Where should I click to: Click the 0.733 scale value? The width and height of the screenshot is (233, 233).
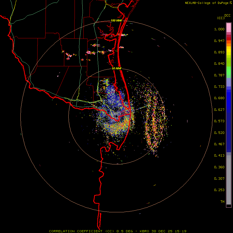click(x=219, y=87)
